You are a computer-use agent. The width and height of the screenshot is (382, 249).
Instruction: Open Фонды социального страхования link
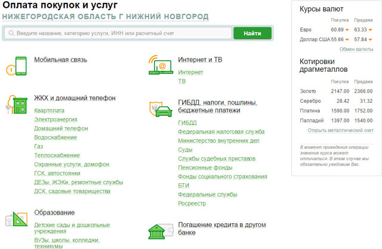223,177
